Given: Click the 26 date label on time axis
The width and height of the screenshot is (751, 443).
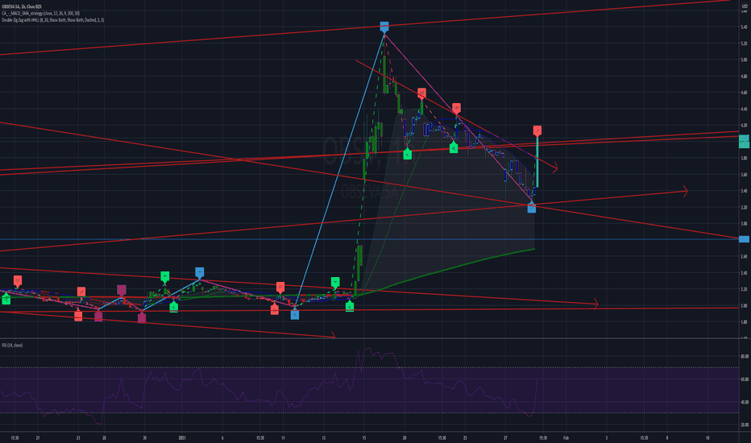Looking at the screenshot, I should coord(104,437).
